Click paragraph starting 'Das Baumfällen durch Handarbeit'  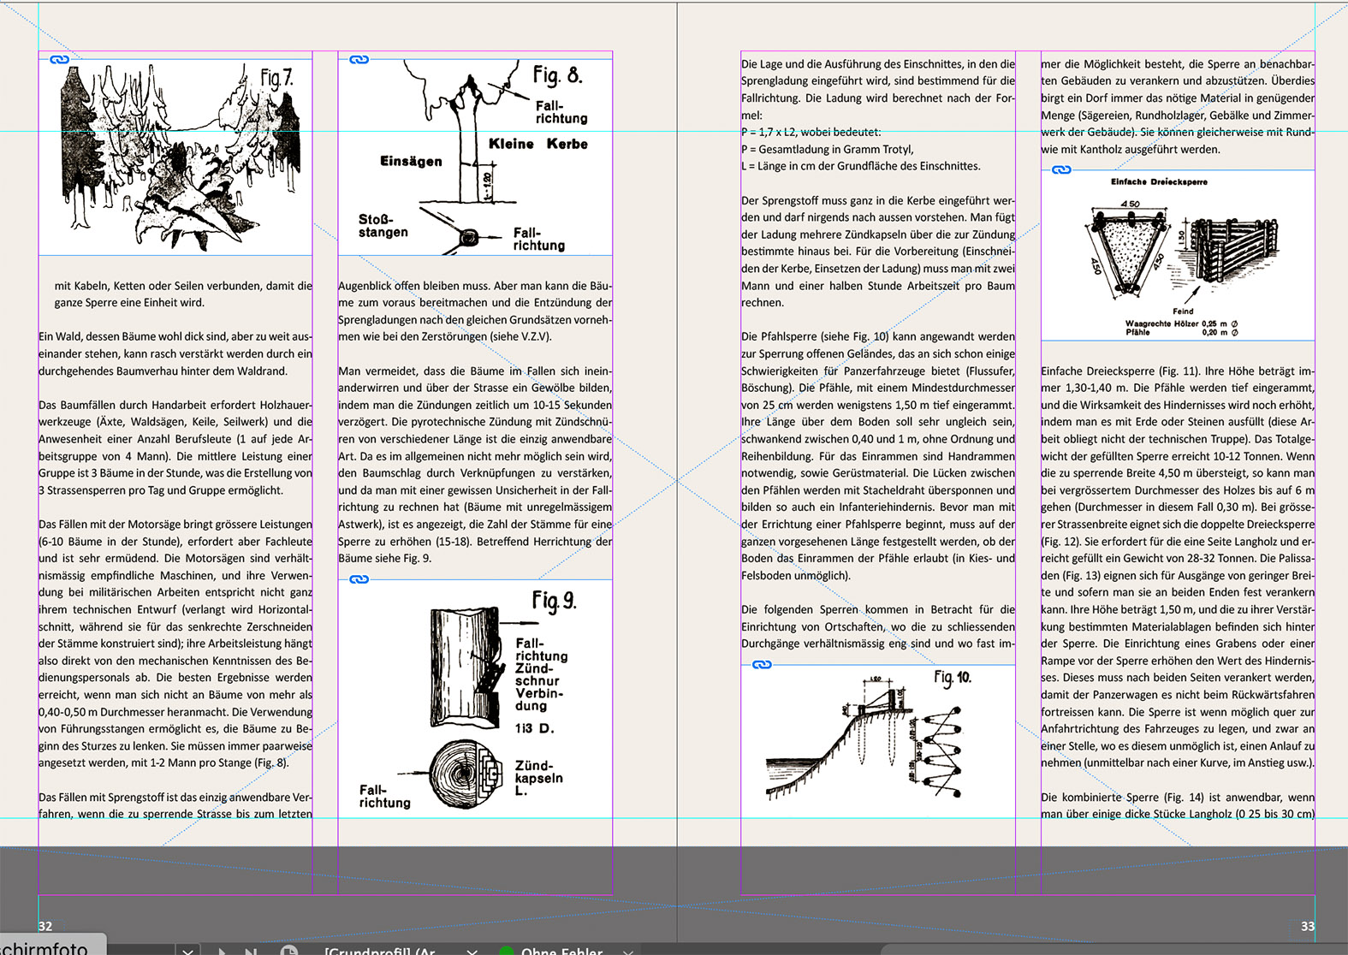pos(175,448)
